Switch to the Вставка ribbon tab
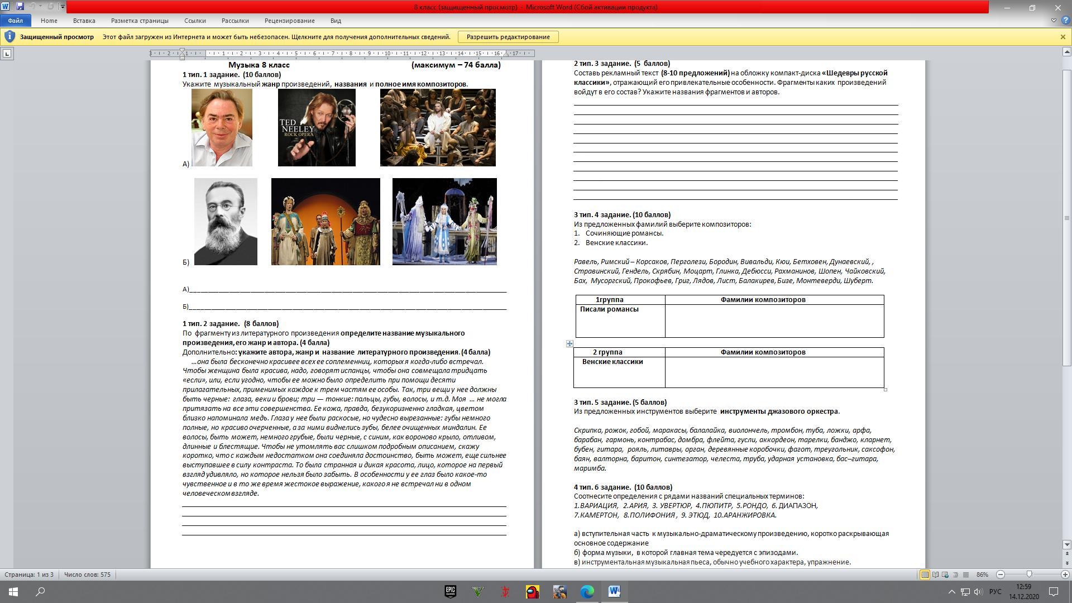The height and width of the screenshot is (603, 1072). tap(84, 21)
